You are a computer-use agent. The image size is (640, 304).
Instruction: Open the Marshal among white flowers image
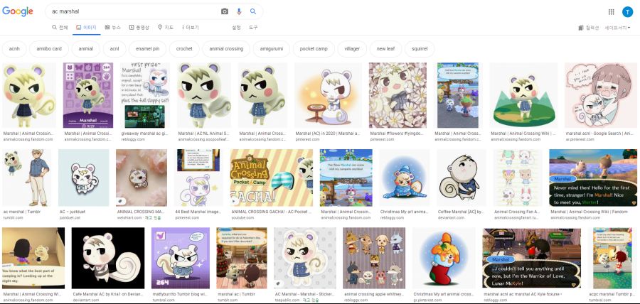click(398, 95)
